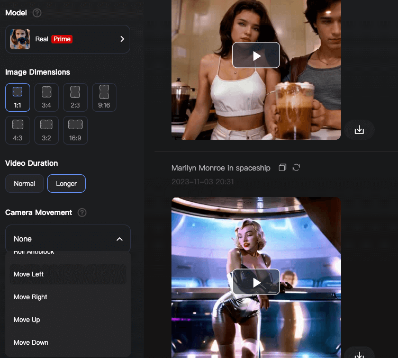The width and height of the screenshot is (398, 358).
Task: Pick the 4:3 aspect ratio
Action: (x=17, y=130)
